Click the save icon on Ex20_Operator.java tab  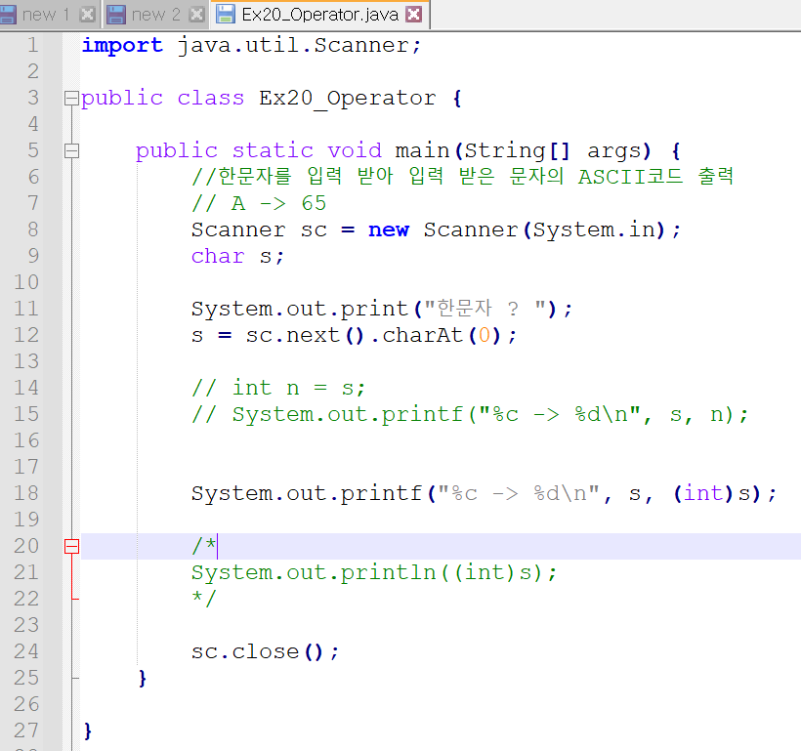point(226,15)
